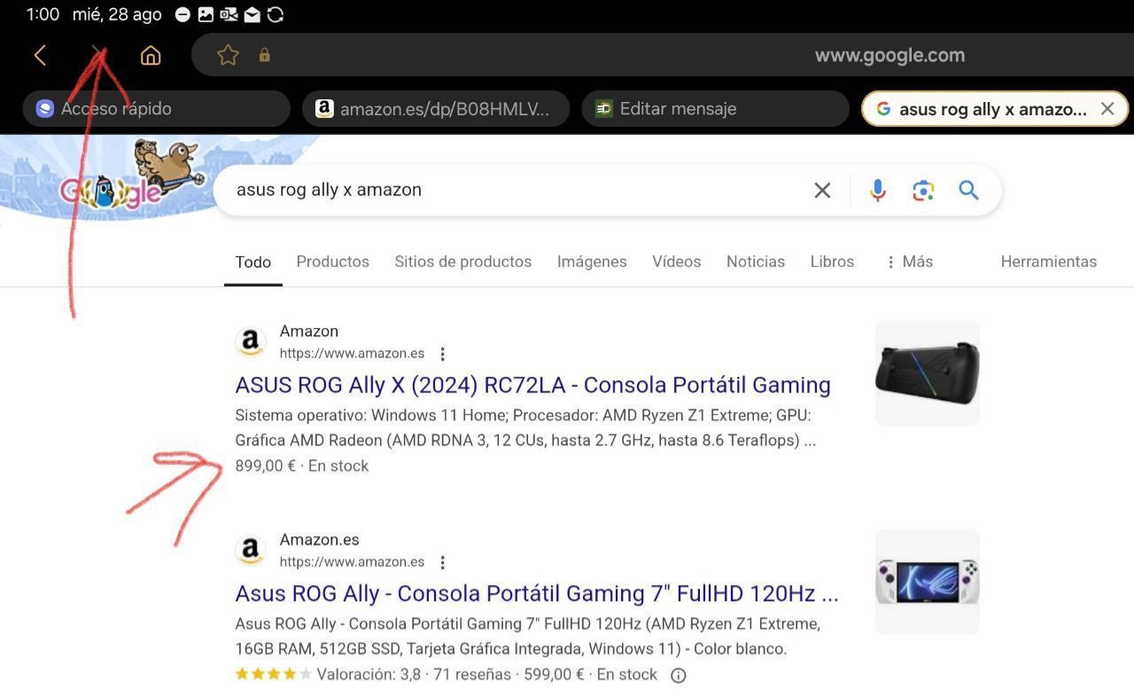
Task: Open options for Amazon.es result
Action: click(442, 562)
